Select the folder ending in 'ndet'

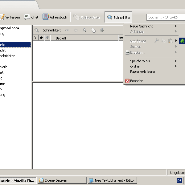(15, 50)
